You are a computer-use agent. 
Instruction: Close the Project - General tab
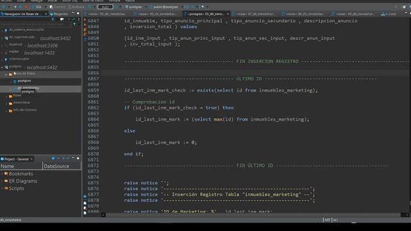tap(31, 159)
